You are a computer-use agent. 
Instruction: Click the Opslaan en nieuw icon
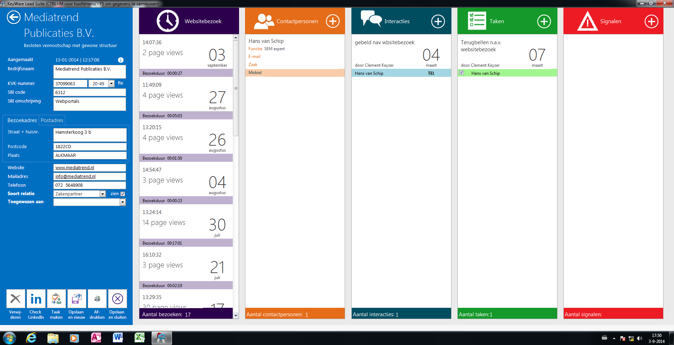(x=77, y=299)
